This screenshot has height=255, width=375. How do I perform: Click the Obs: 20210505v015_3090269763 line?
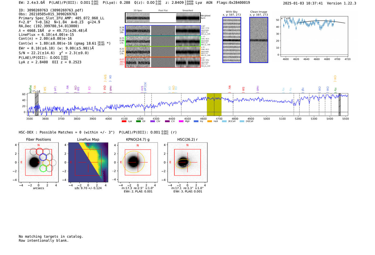48,14
